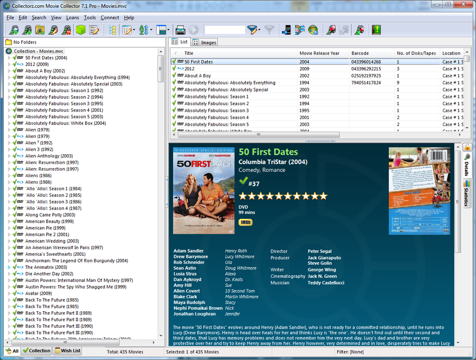The width and height of the screenshot is (476, 360).
Task: Click the film strip icon left of wrench
Action: click(331, 30)
